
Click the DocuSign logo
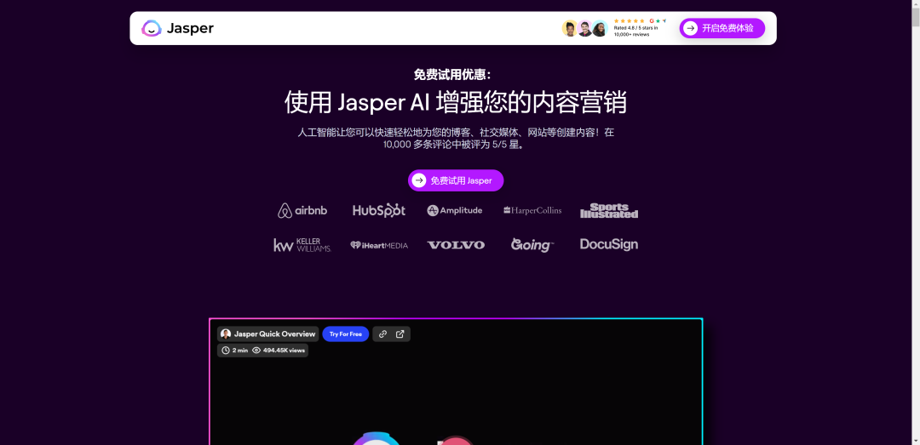pos(609,244)
